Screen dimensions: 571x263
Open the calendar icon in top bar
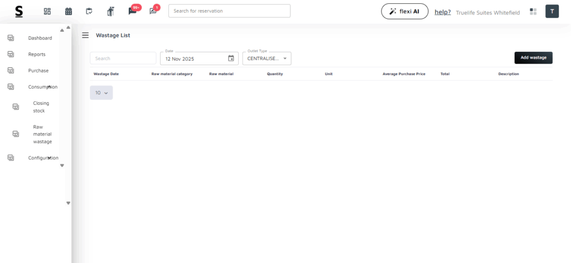coord(69,11)
